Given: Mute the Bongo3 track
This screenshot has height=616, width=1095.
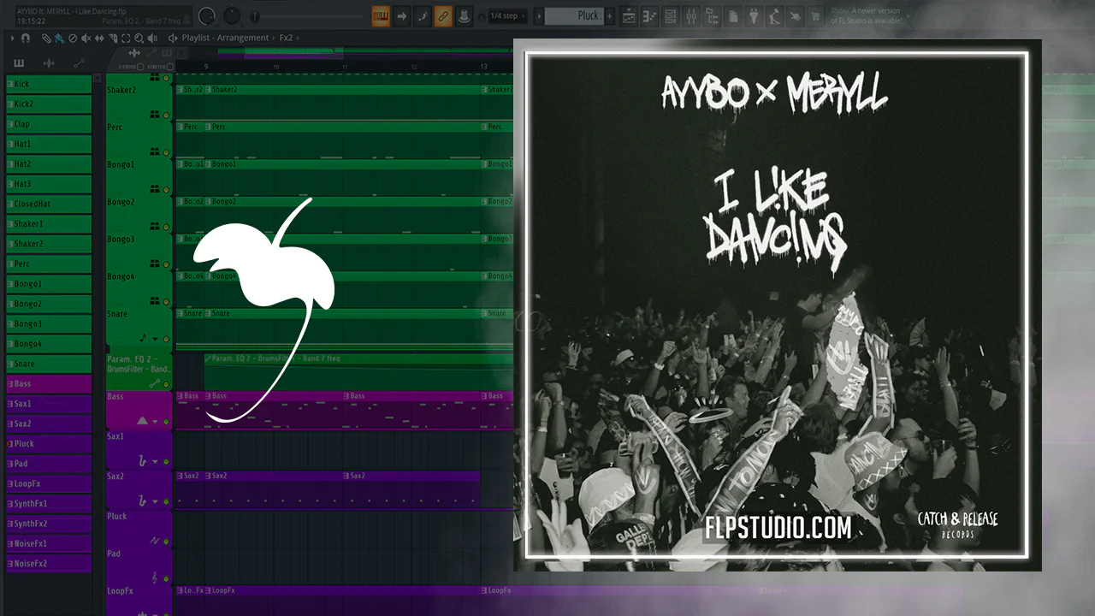Looking at the screenshot, I should coord(166,265).
